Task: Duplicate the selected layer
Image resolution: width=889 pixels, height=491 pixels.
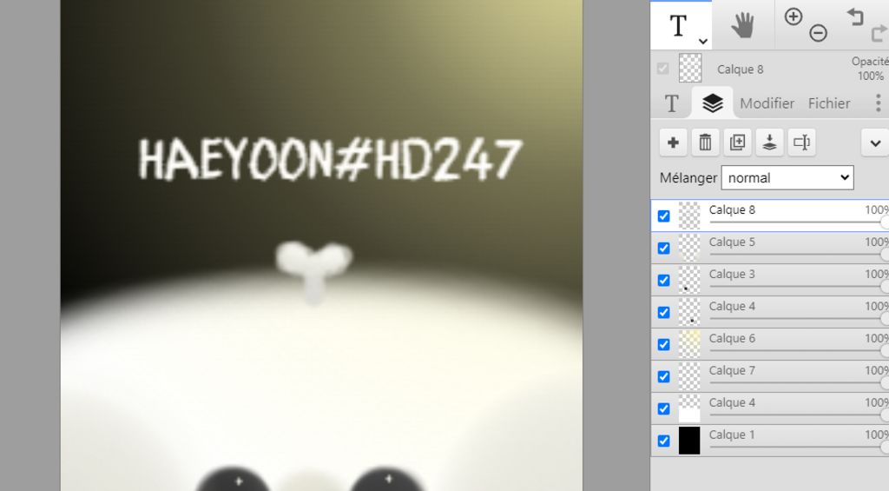Action: click(x=737, y=143)
